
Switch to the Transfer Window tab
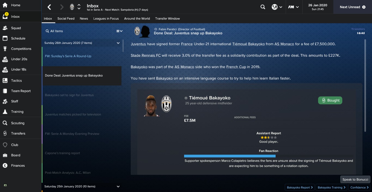(x=167, y=18)
